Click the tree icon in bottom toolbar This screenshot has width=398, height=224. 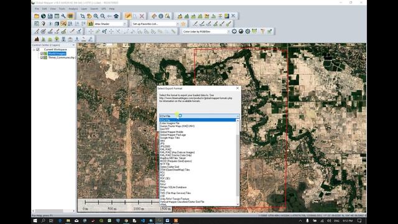[57, 39]
